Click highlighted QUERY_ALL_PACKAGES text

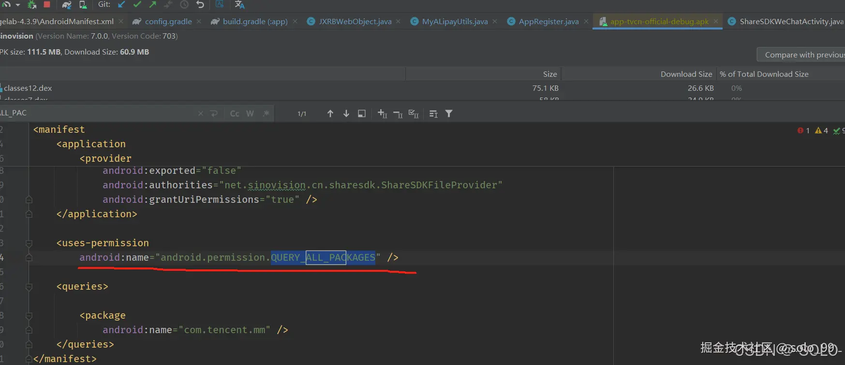click(323, 257)
